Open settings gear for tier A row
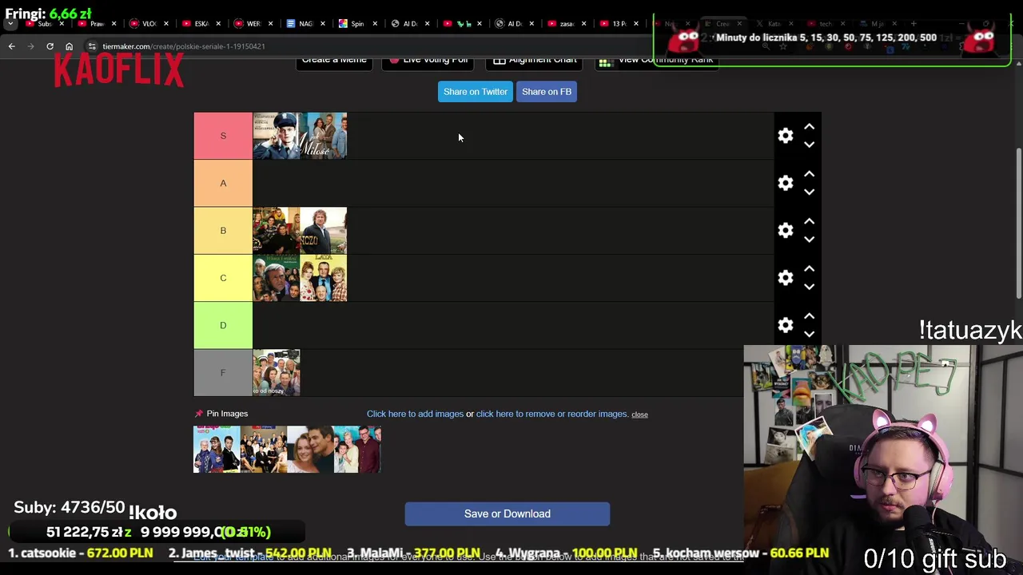The width and height of the screenshot is (1023, 575). [x=786, y=183]
